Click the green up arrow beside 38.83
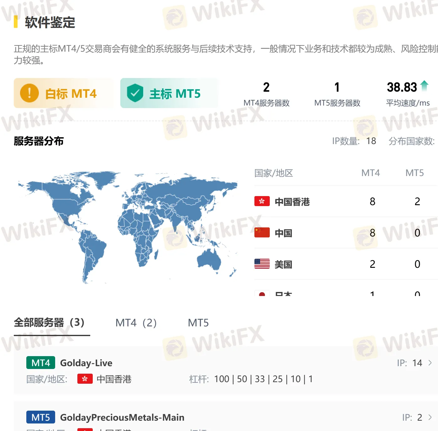Viewport: 438px width, 431px height. [x=424, y=86]
